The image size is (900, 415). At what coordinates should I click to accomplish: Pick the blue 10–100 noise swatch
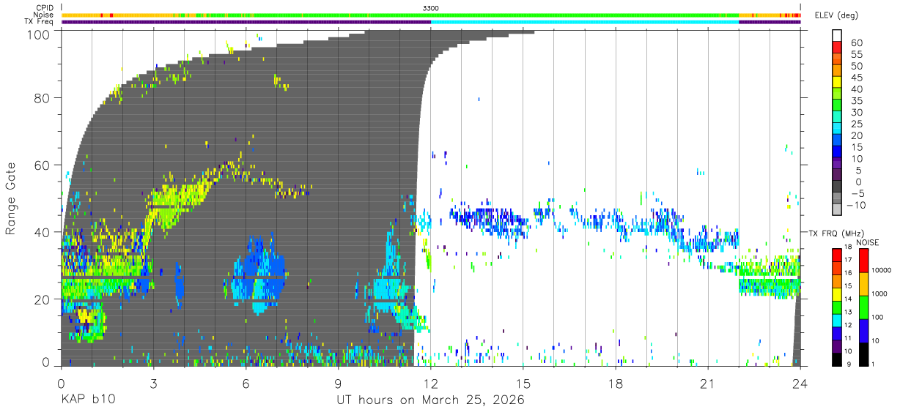863,330
